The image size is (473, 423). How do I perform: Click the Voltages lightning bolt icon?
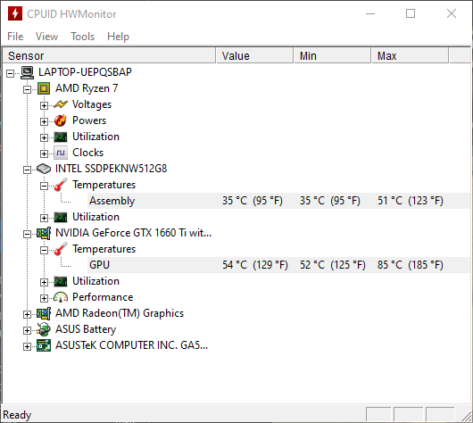coord(61,104)
